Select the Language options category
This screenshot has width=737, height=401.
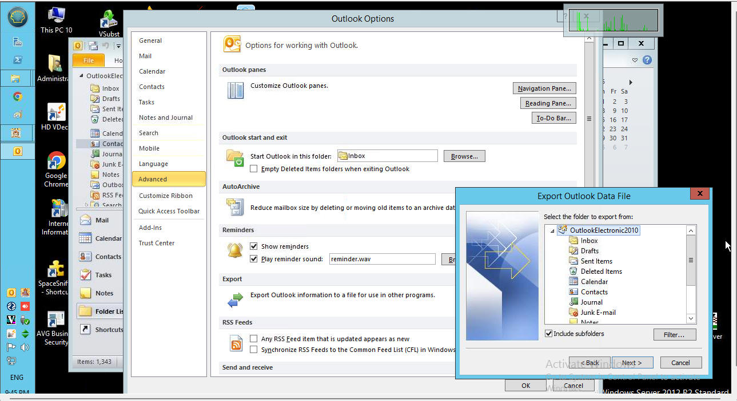(169, 164)
